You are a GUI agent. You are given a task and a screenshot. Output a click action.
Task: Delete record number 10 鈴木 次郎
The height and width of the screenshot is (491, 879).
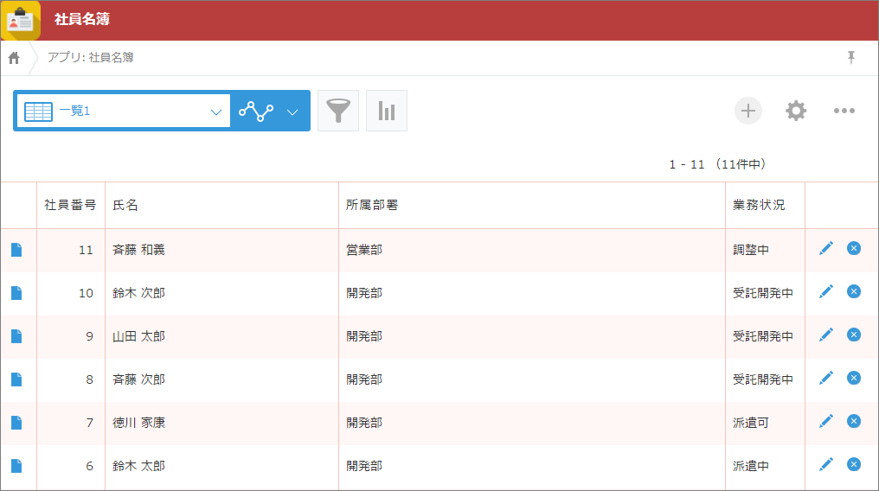854,291
